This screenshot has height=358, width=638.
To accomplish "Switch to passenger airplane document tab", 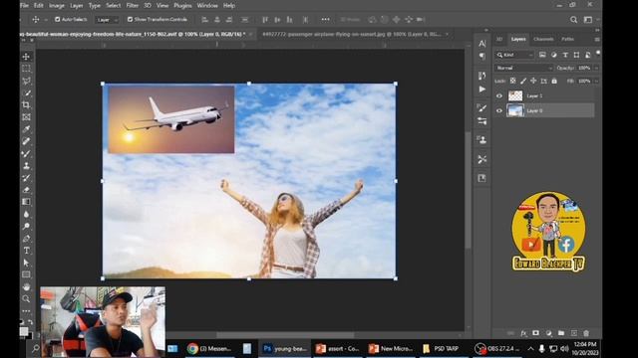I will tap(351, 34).
